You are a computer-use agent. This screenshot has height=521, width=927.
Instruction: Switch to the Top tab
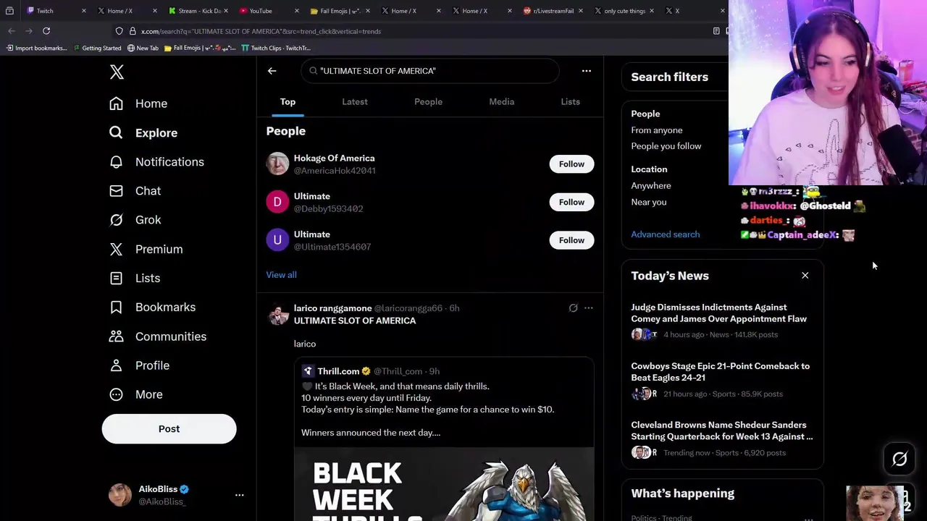pyautogui.click(x=288, y=102)
